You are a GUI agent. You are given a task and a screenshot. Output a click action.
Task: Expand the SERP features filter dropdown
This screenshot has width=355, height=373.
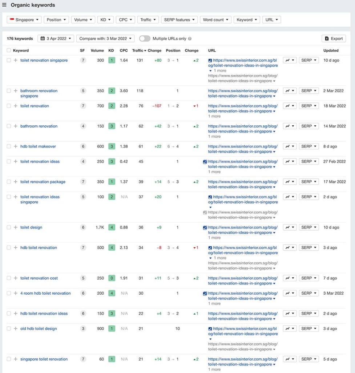pos(179,20)
